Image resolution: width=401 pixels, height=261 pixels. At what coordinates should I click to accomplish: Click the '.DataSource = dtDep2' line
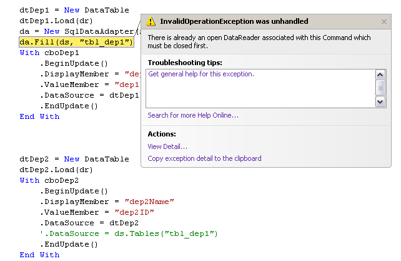click(89, 222)
